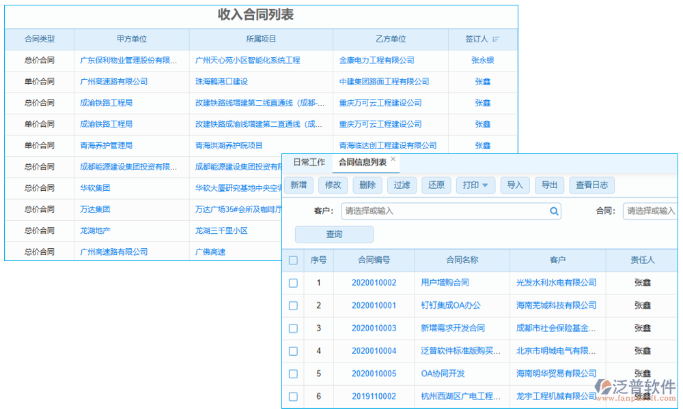The width and height of the screenshot is (683, 409).
Task: Select the 修改 toolbar option
Action: click(x=333, y=185)
